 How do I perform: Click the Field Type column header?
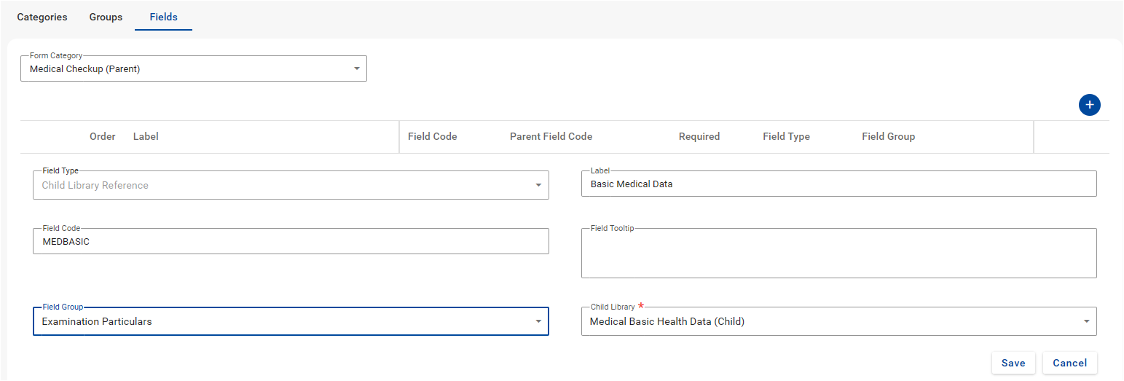pyautogui.click(x=786, y=136)
